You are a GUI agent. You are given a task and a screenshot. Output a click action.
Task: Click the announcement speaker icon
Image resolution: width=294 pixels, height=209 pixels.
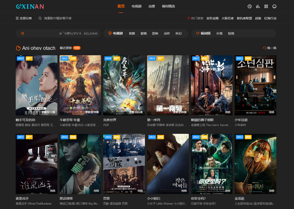23,33
